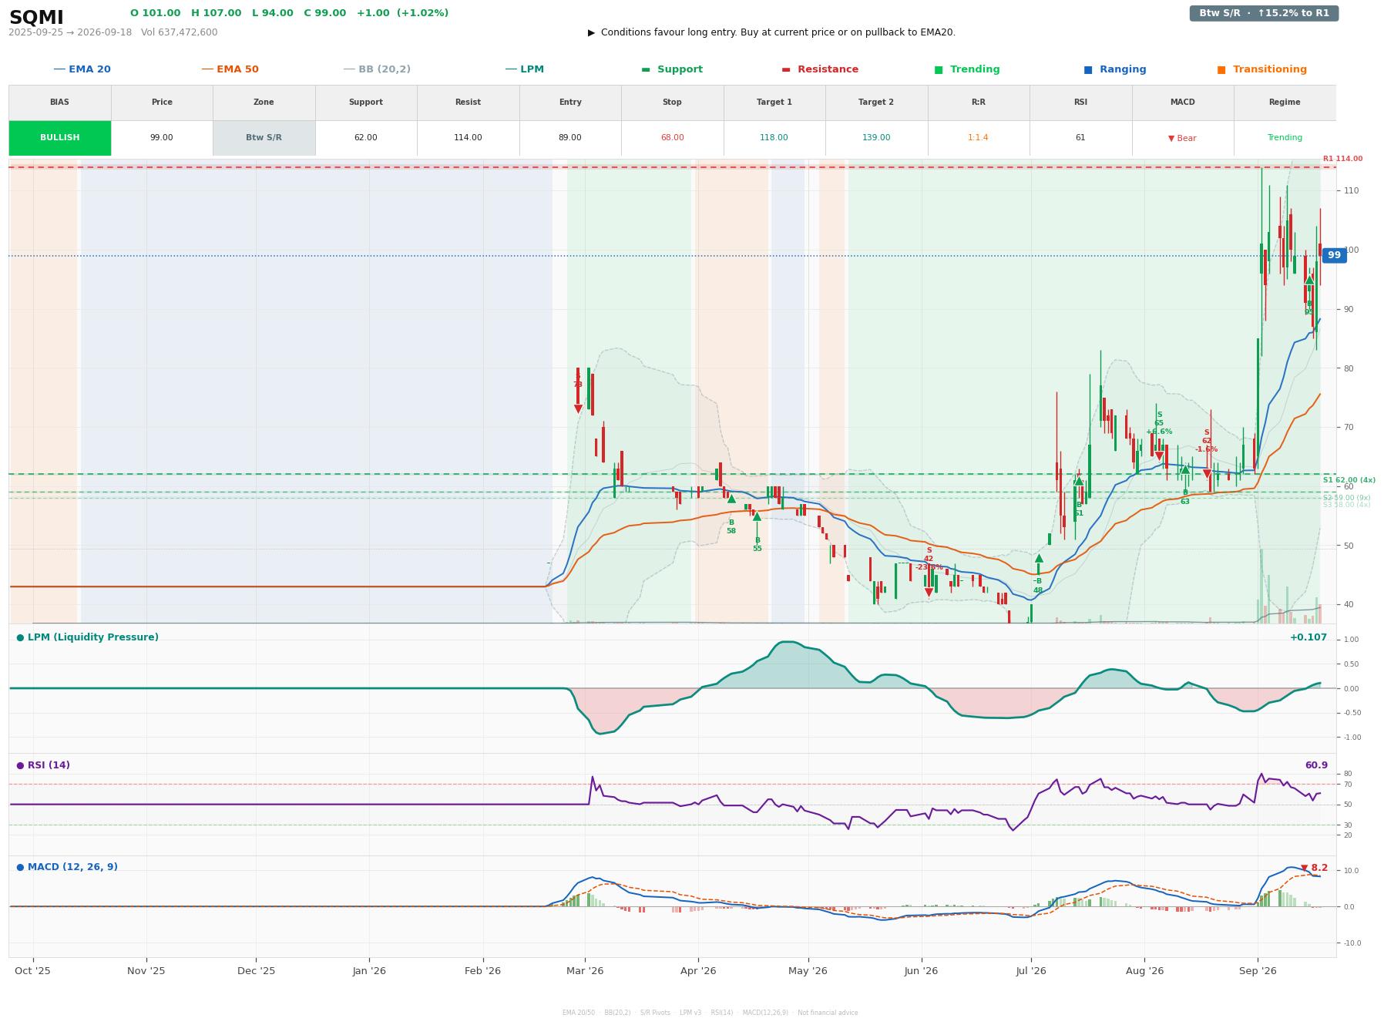Screen dimensions: 1384x1025
Task: Click the Target 1 value 118.00
Action: [x=774, y=138]
